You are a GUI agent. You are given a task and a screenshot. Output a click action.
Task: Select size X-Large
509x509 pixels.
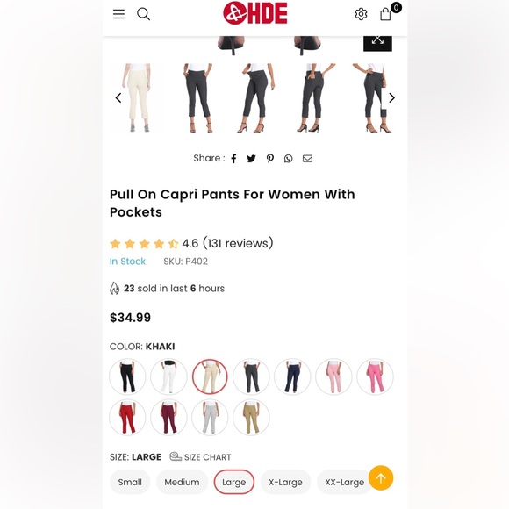pyautogui.click(x=285, y=482)
